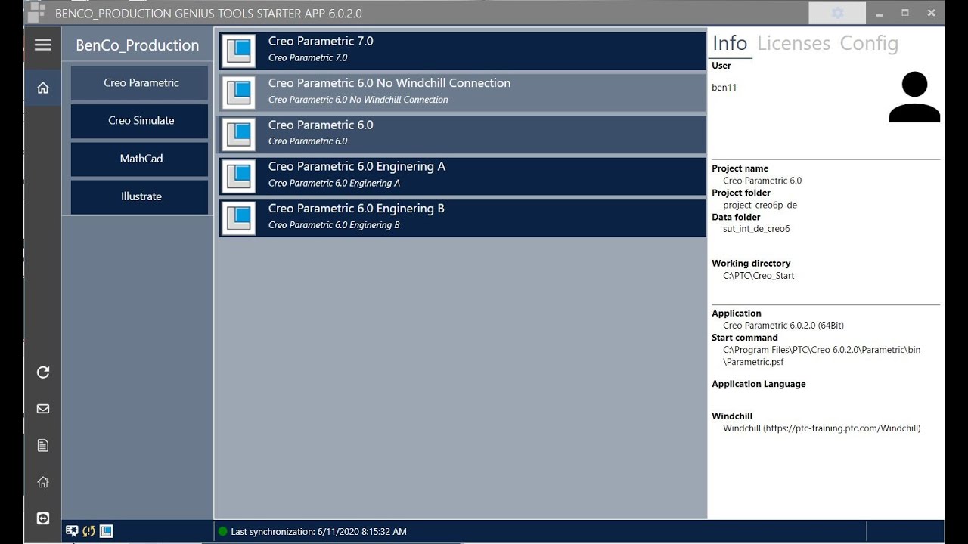Switch to the Config tab
968x544 pixels.
[869, 43]
